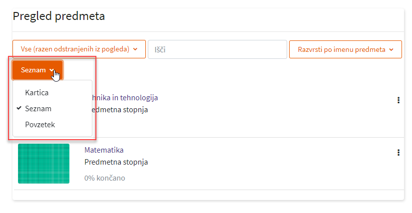The width and height of the screenshot is (412, 213).
Task: Click the checkmark icon beside Seznam option
Action: coord(19,108)
